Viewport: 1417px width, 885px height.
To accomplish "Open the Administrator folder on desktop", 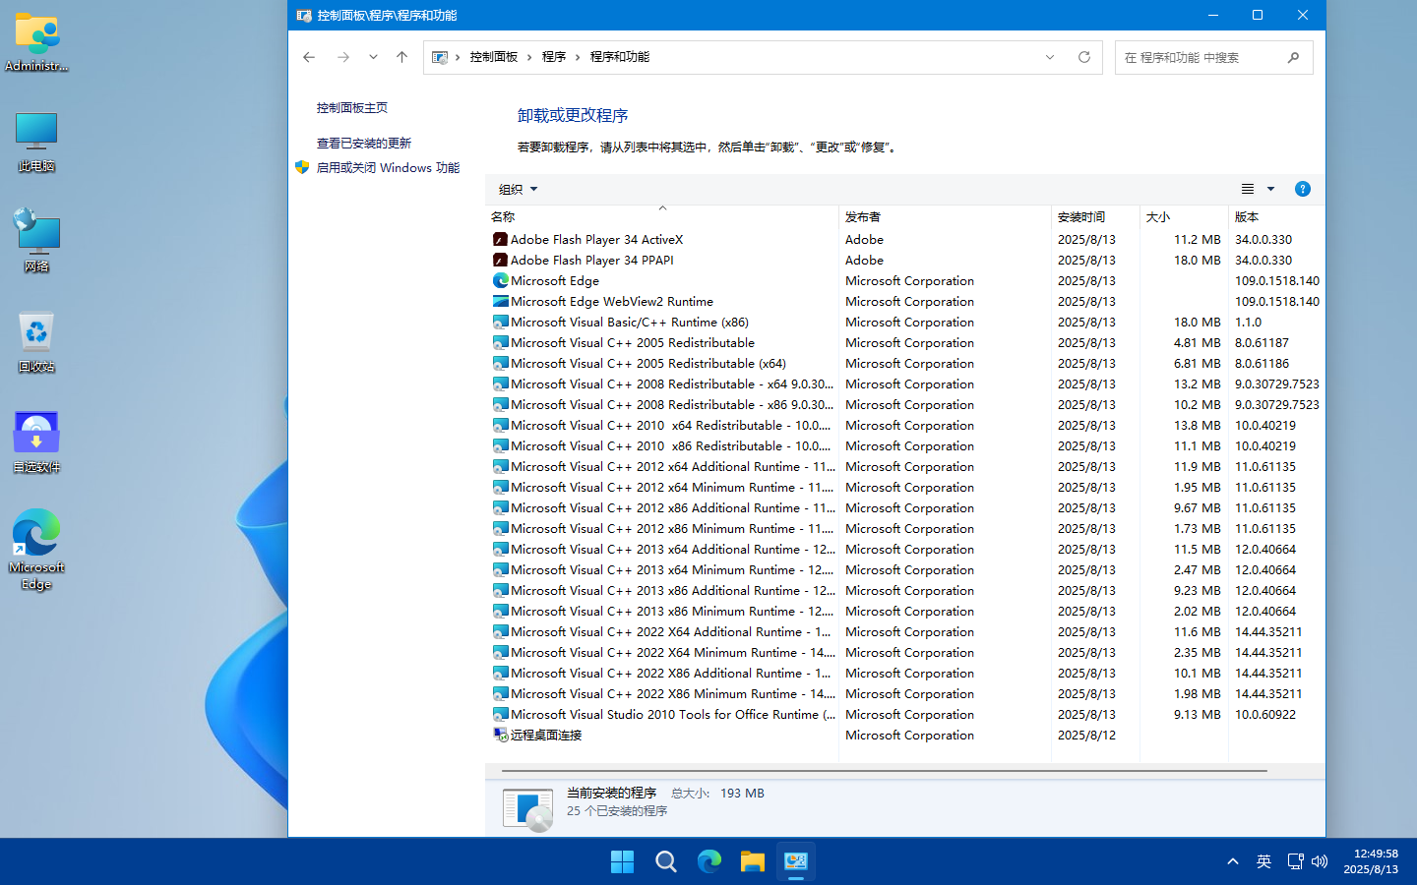I will pyautogui.click(x=36, y=43).
